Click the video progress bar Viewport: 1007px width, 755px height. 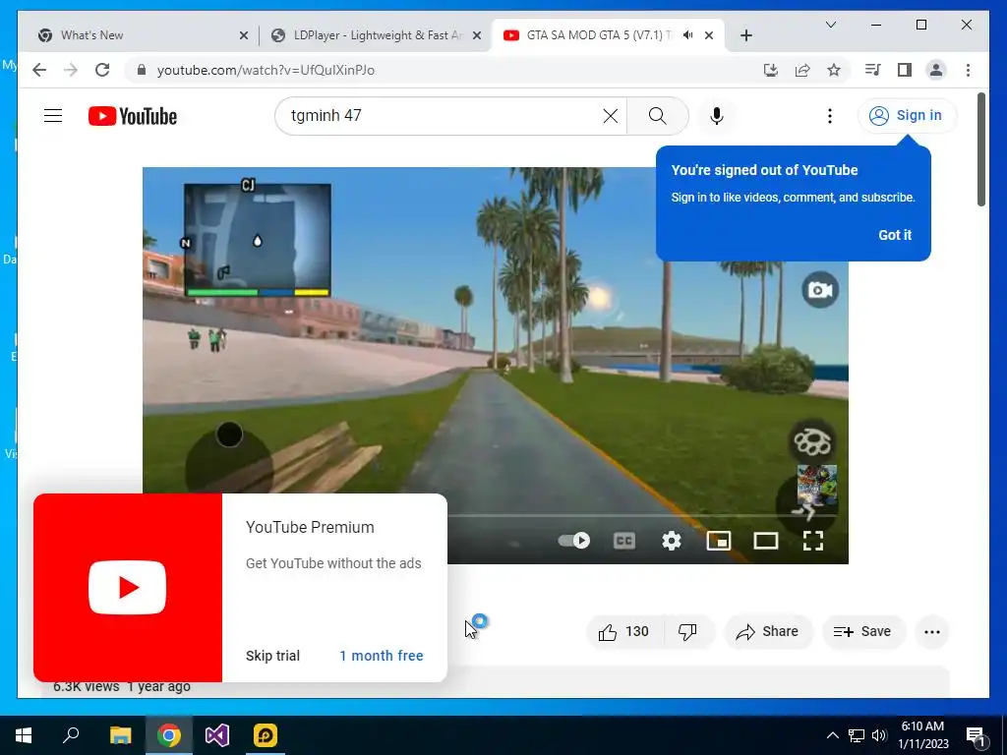click(642, 515)
